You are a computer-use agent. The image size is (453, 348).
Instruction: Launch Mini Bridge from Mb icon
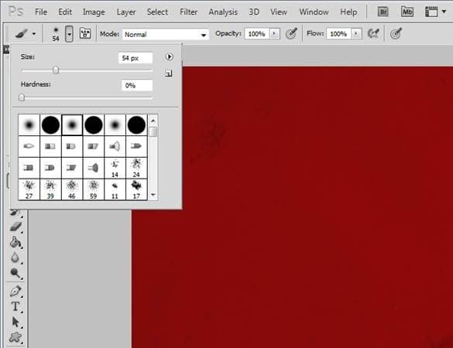point(407,12)
